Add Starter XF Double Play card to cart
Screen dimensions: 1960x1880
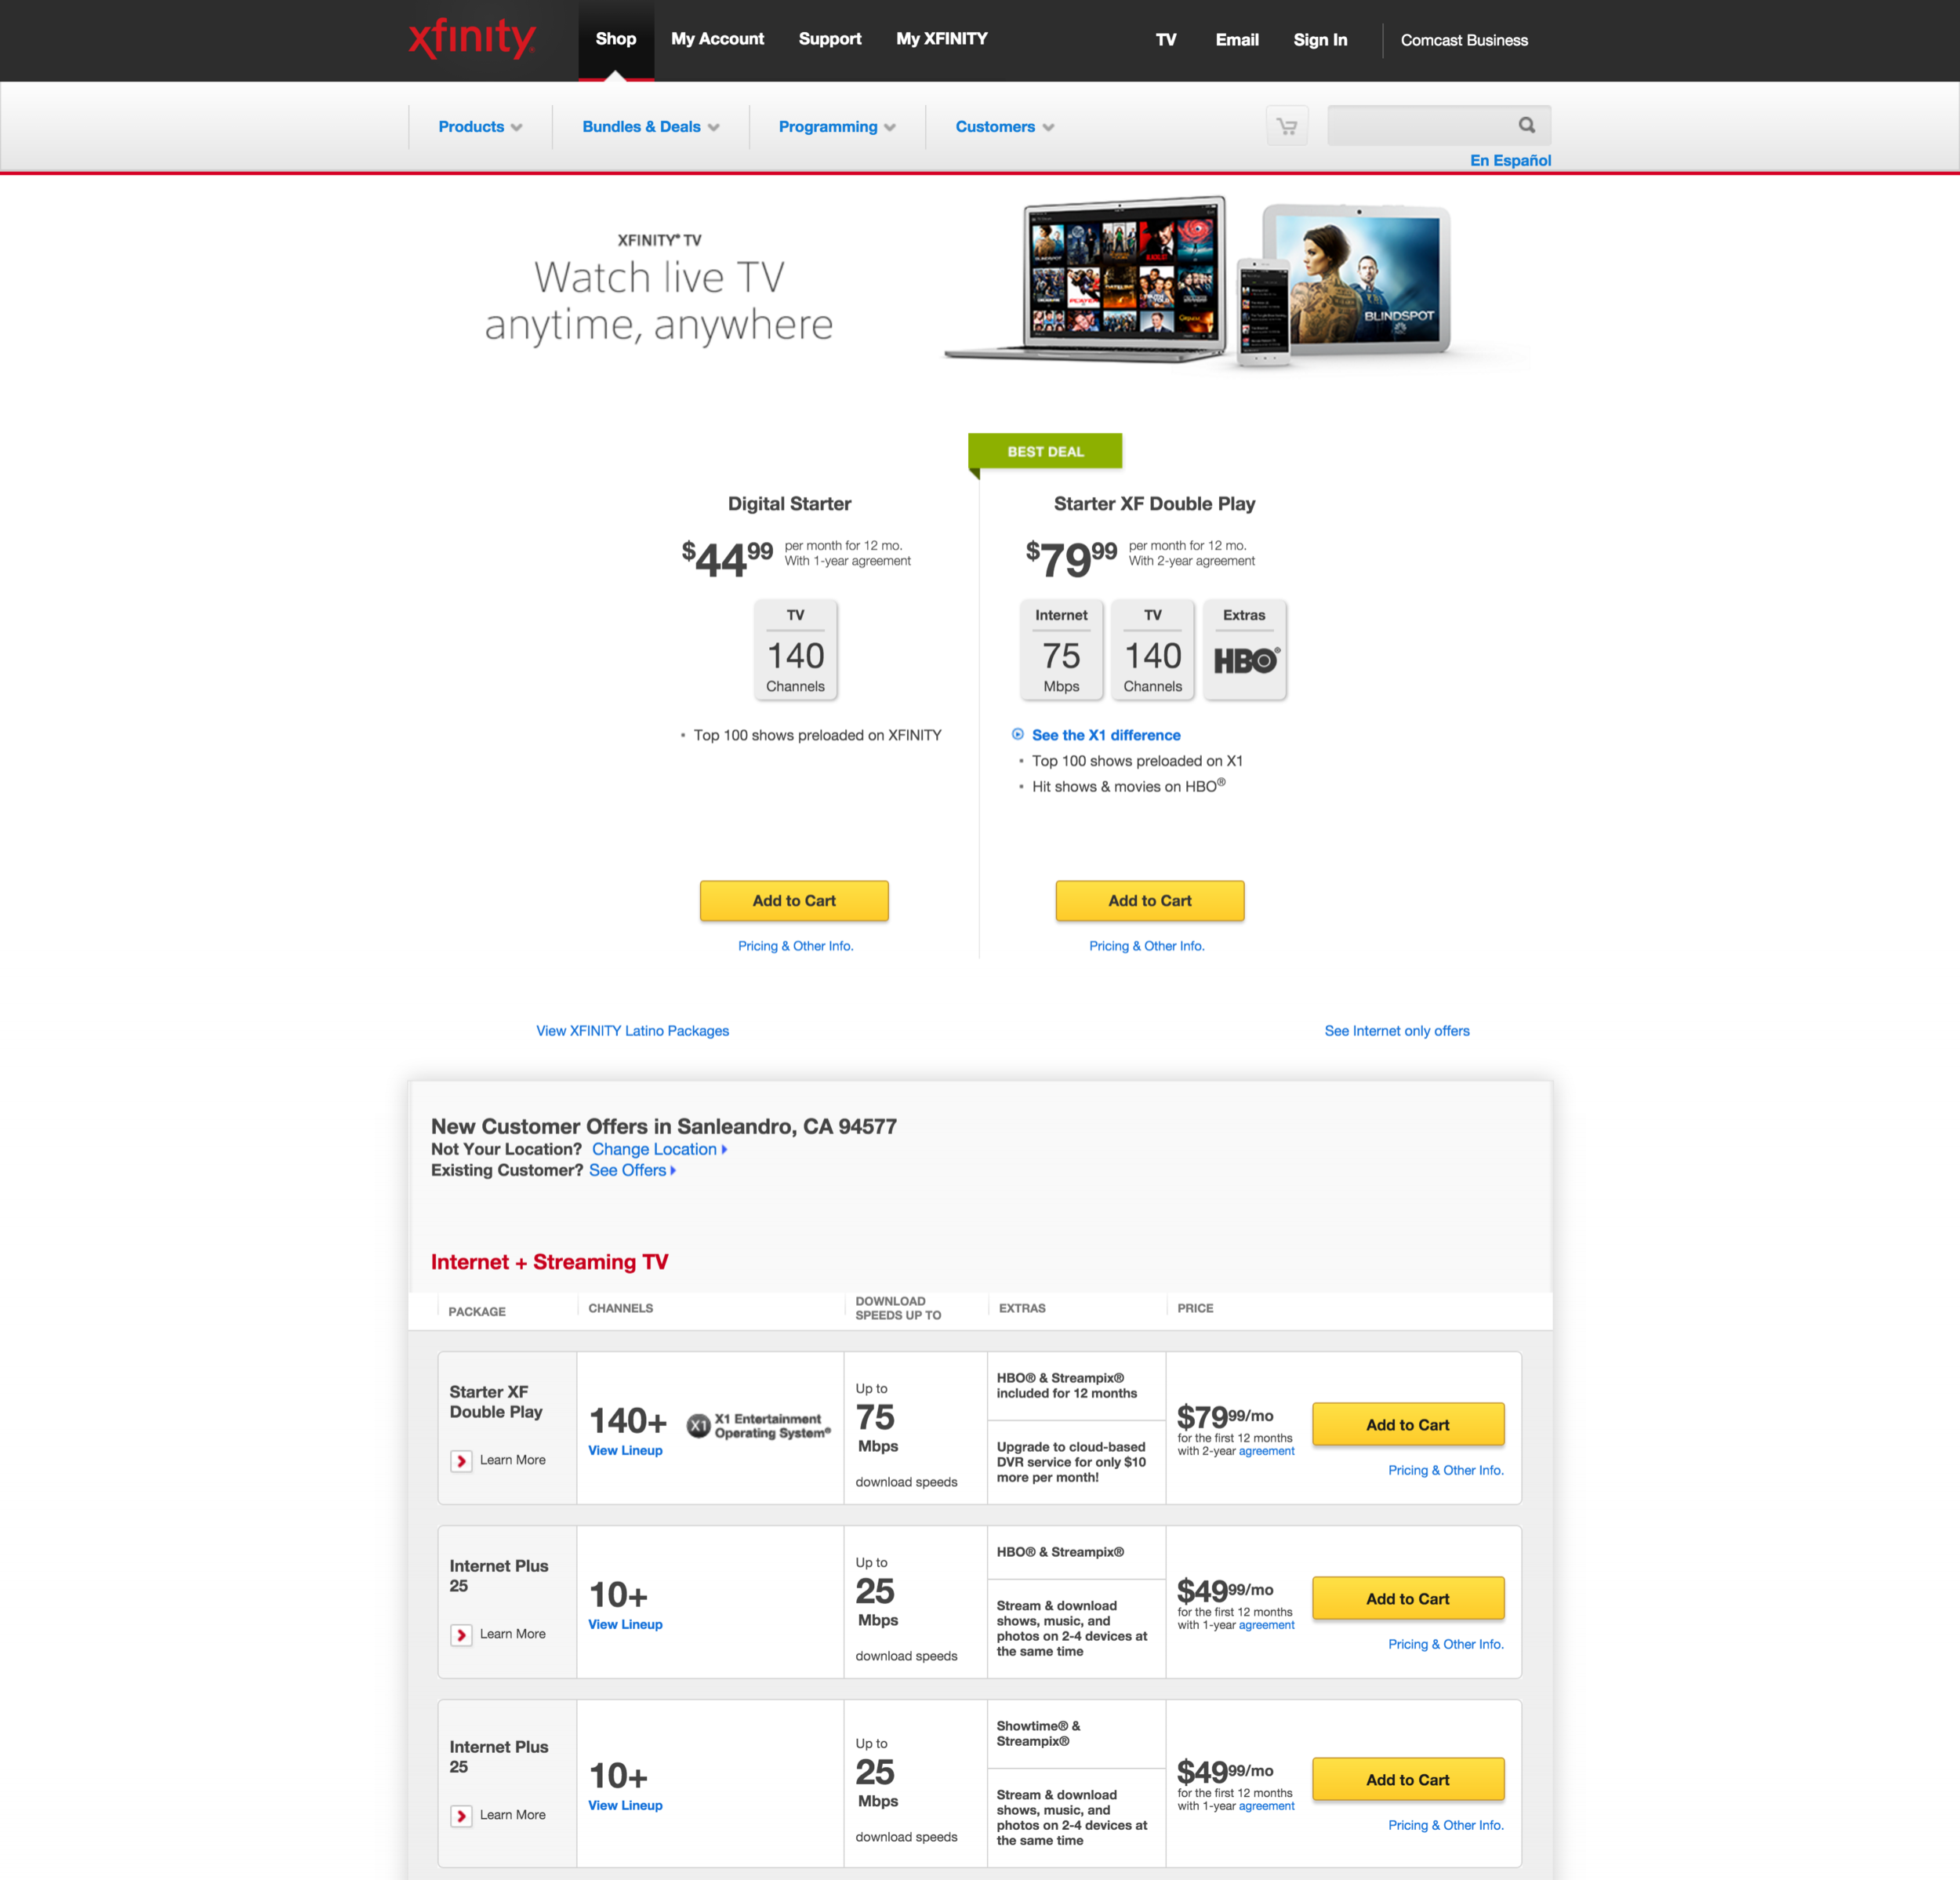(1150, 900)
